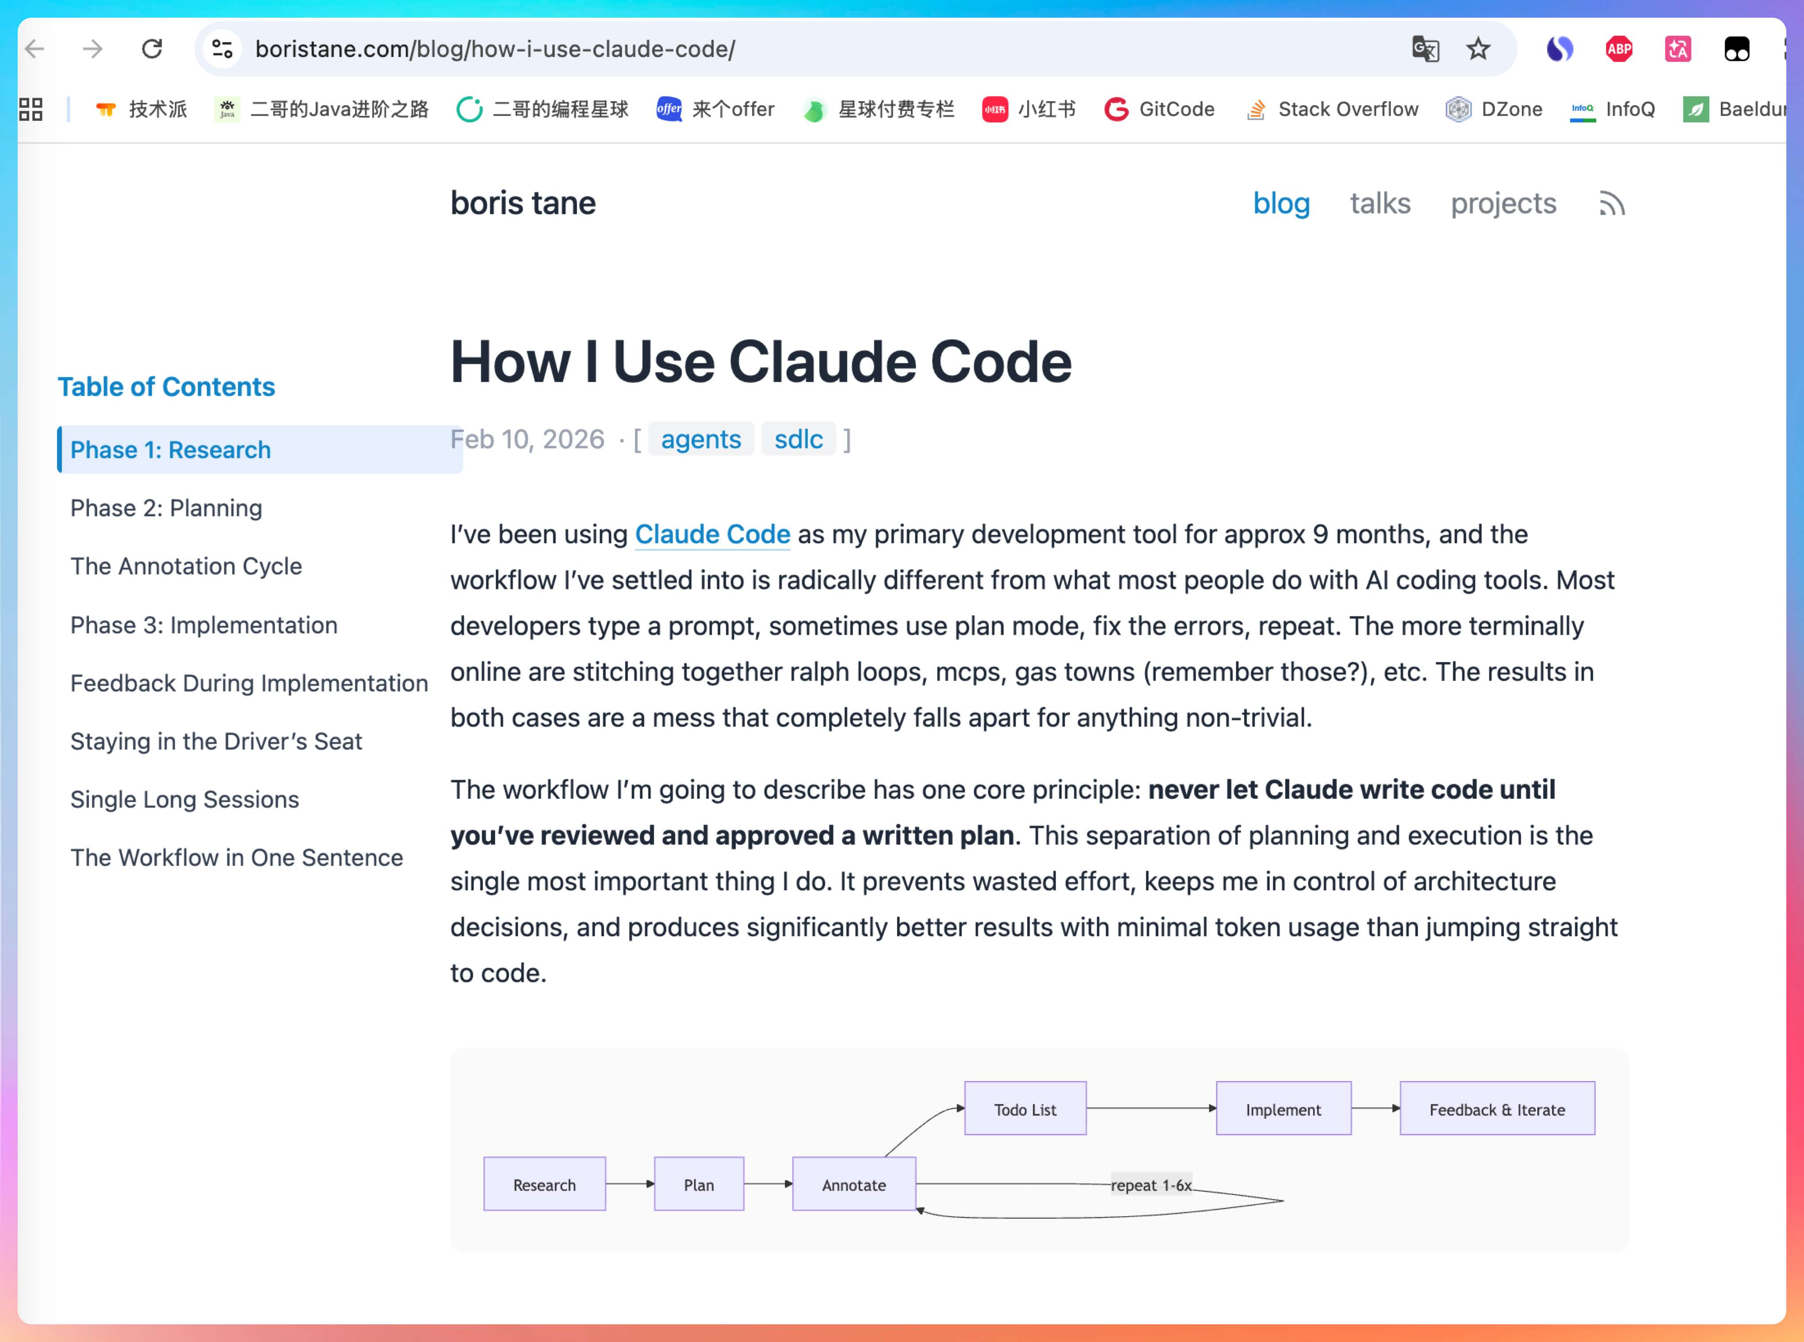Bookmark page with the star icon
This screenshot has height=1342, width=1804.
(x=1477, y=49)
